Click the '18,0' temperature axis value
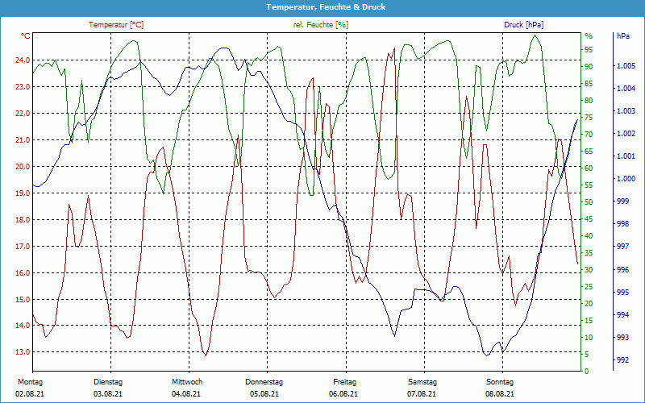 point(23,219)
